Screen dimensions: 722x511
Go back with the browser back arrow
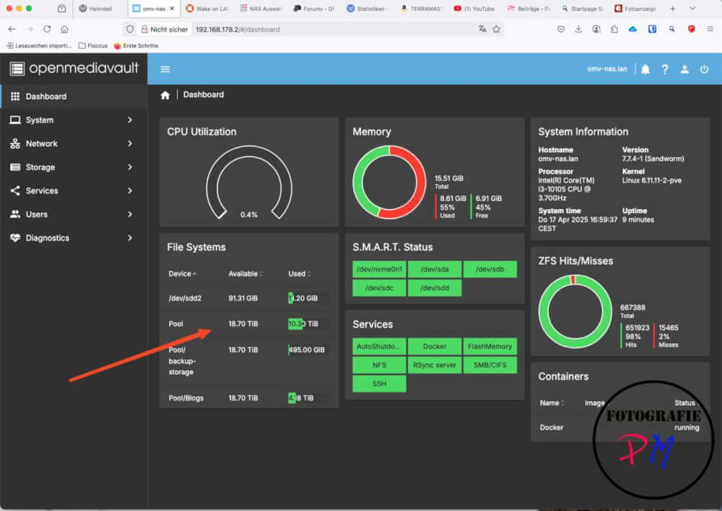[x=12, y=29]
